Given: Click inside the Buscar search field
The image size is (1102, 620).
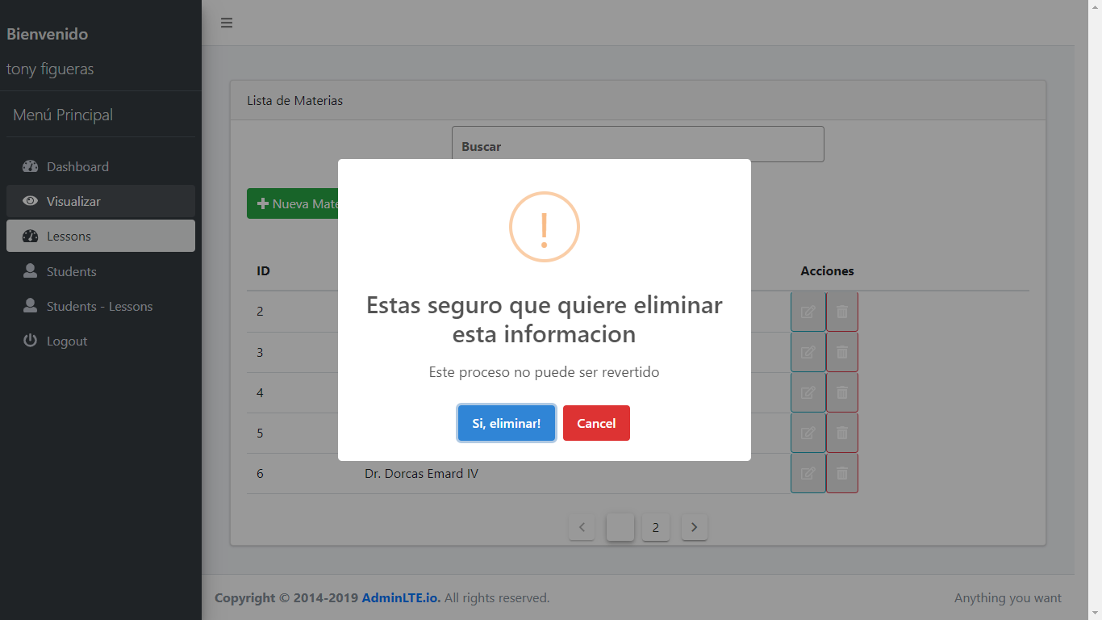Looking at the screenshot, I should (637, 145).
